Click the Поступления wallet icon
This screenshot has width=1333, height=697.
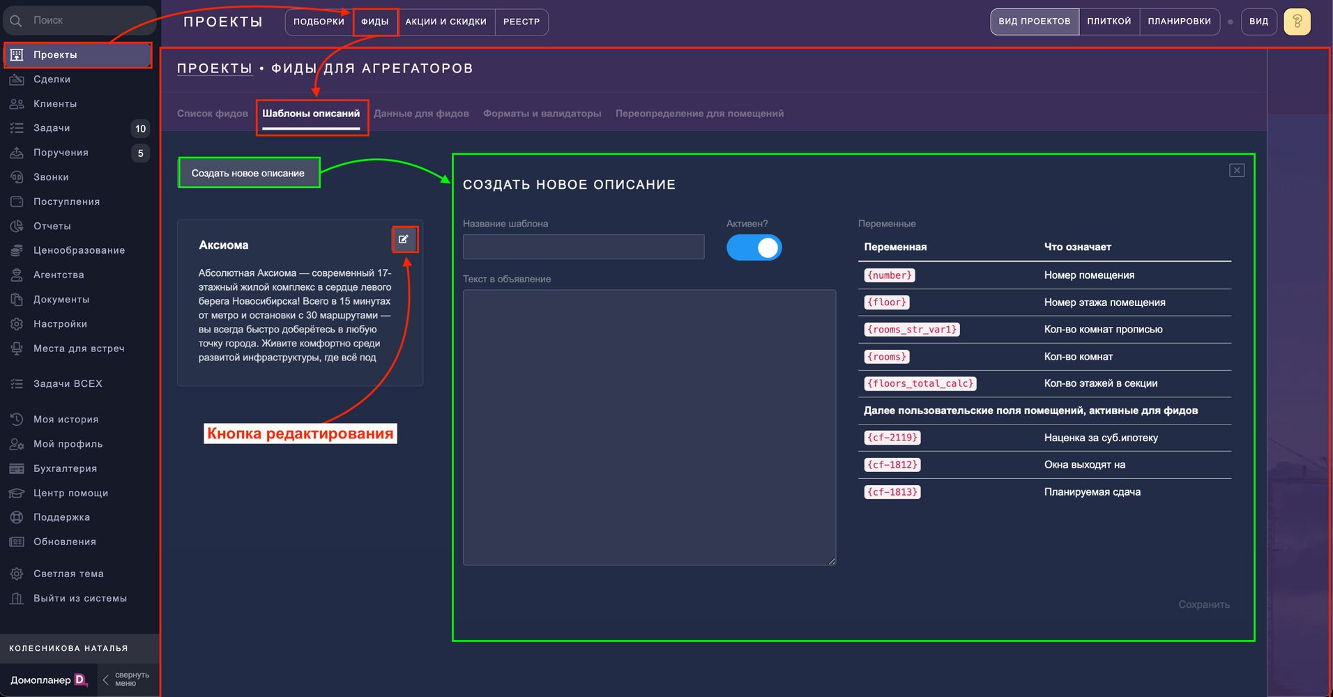[17, 201]
